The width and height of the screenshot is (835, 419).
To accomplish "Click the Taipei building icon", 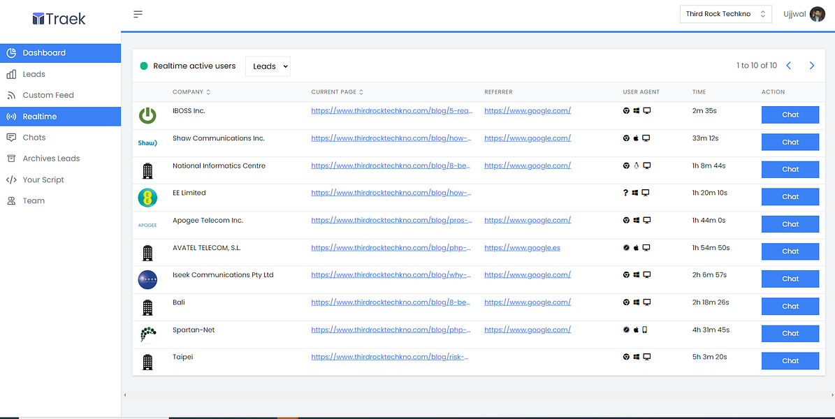I will coord(147,362).
